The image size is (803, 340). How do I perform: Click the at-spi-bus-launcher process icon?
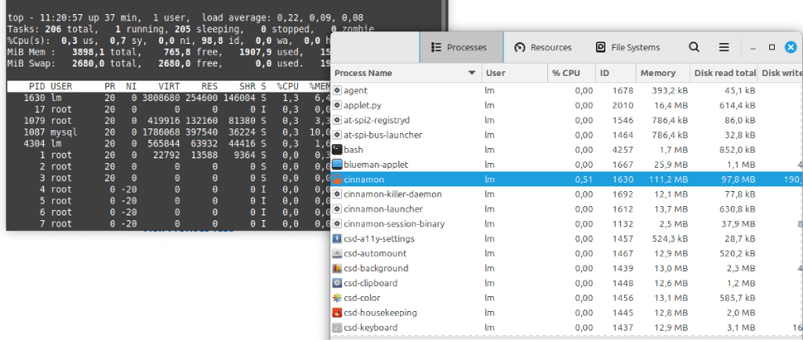(337, 135)
